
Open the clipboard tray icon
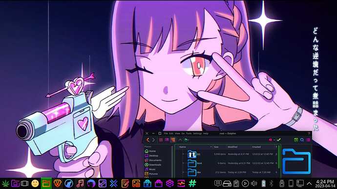236,184
